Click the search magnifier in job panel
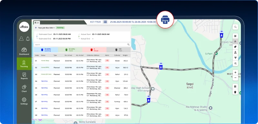 tap(128, 45)
